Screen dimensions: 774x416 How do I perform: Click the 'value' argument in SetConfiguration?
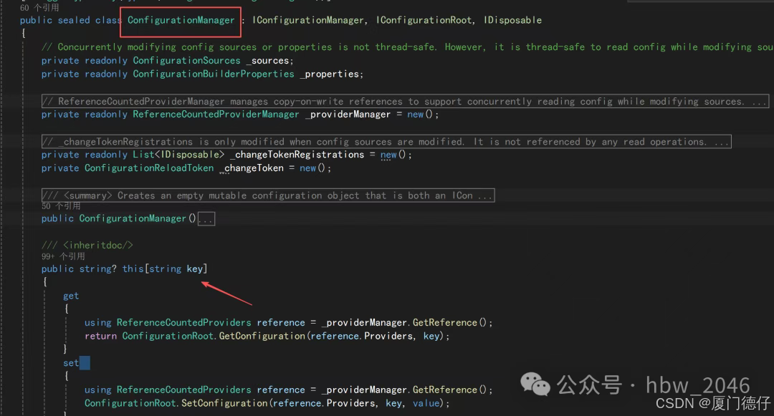(x=426, y=403)
